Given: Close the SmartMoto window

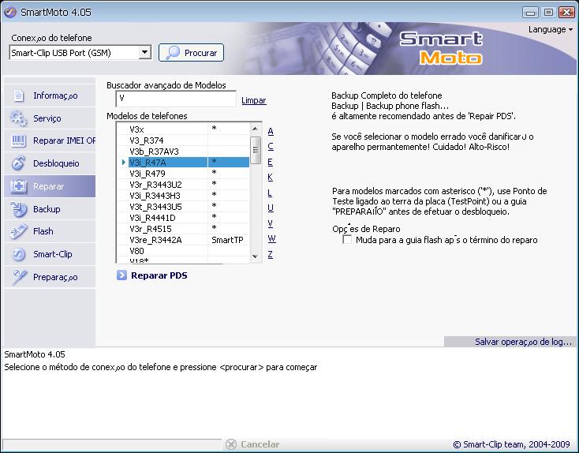Looking at the screenshot, I should click(566, 12).
